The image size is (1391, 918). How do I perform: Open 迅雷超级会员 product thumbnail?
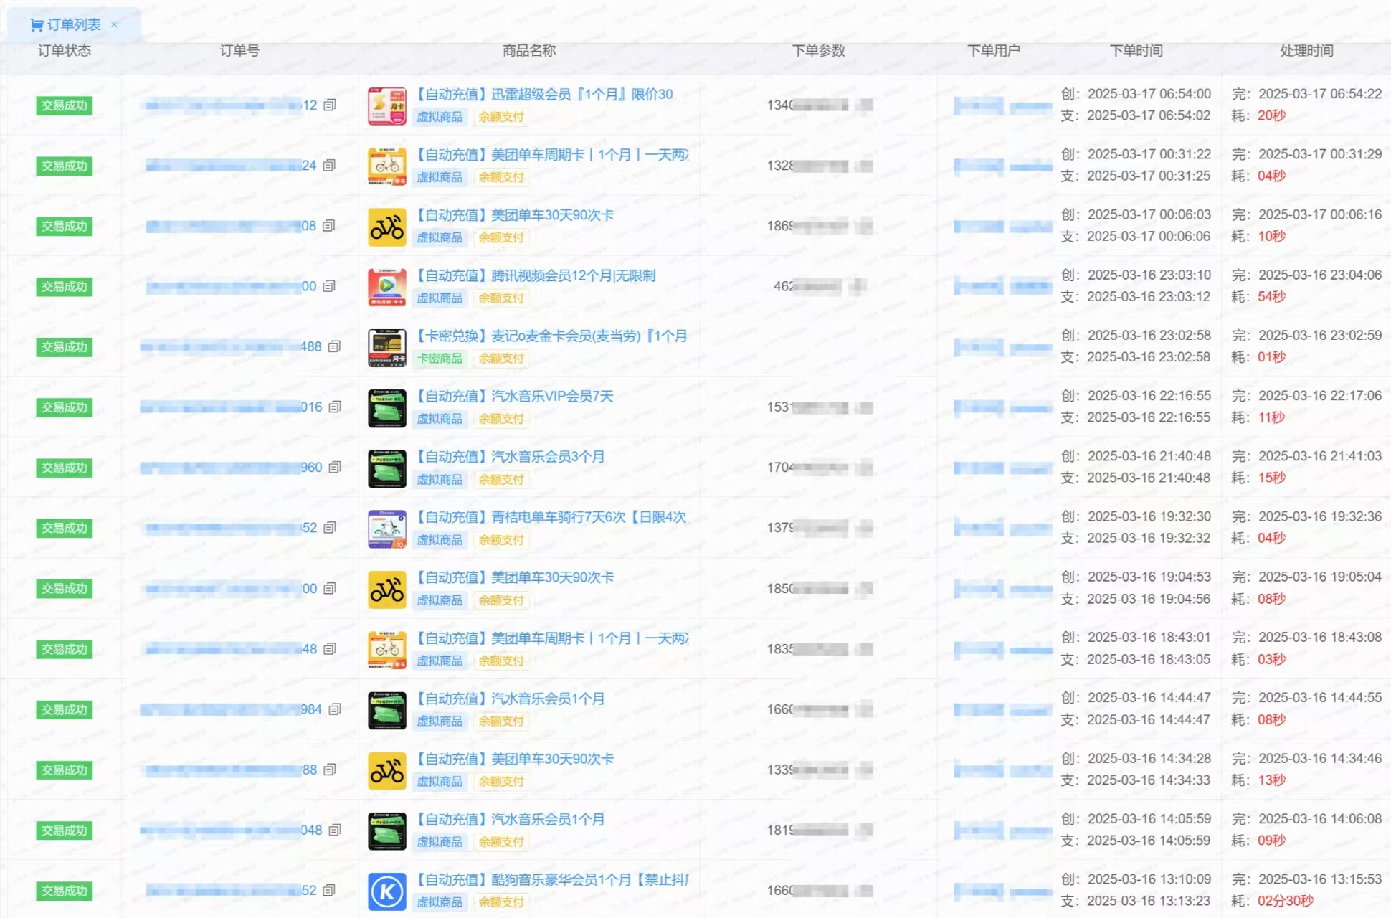(387, 106)
